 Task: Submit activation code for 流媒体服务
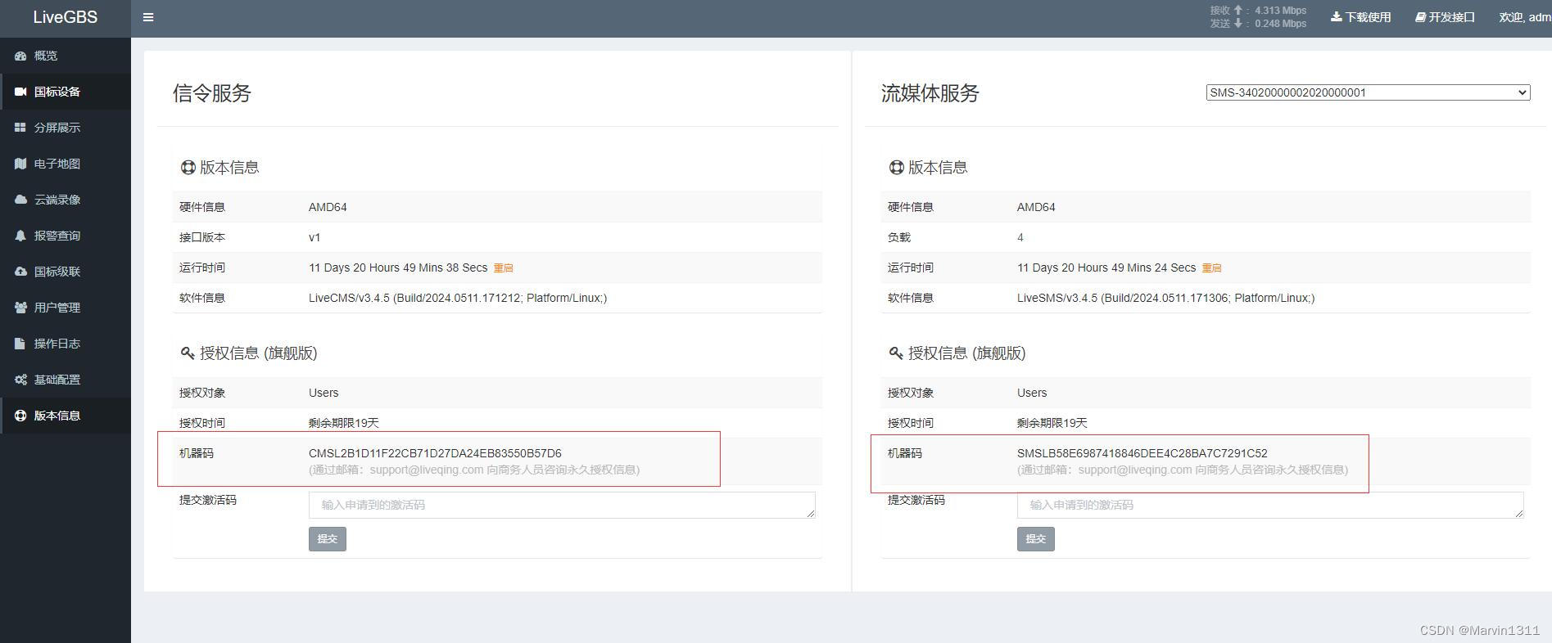1036,539
